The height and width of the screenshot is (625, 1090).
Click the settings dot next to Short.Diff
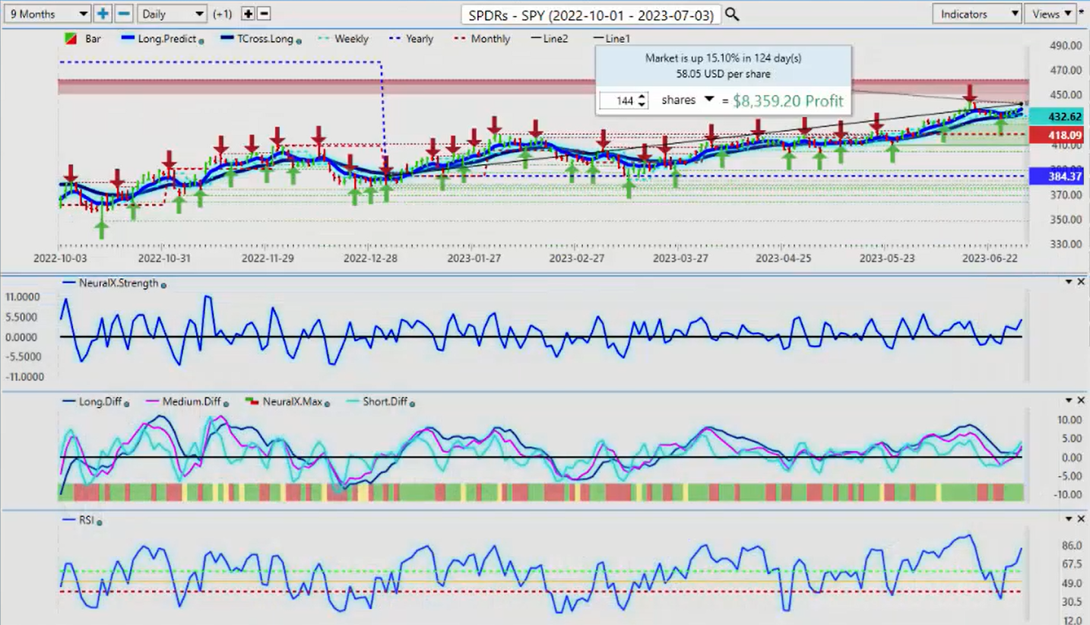(x=413, y=404)
